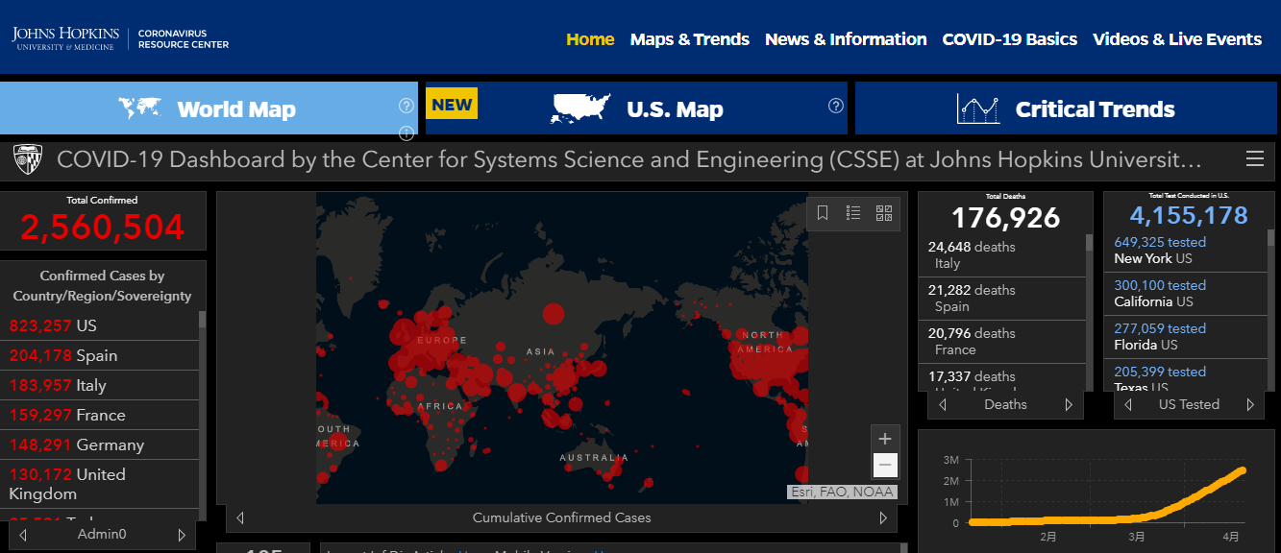Select Spain in the confirmed cases list
1281x553 pixels.
click(x=96, y=355)
